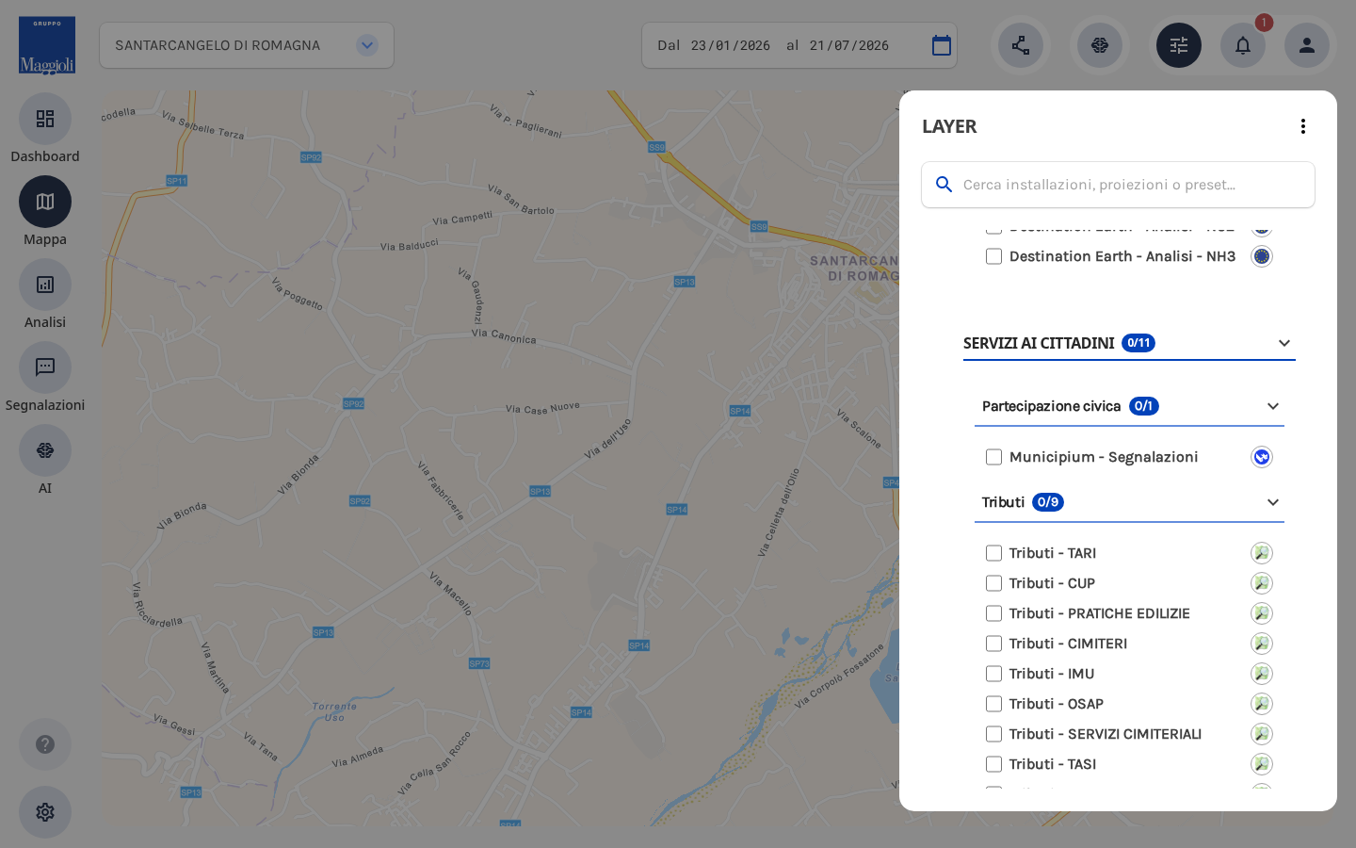Click the Tributi - PRATICHE EDILIZIE source icon
Viewport: 1356px width, 848px height.
coord(1262,613)
